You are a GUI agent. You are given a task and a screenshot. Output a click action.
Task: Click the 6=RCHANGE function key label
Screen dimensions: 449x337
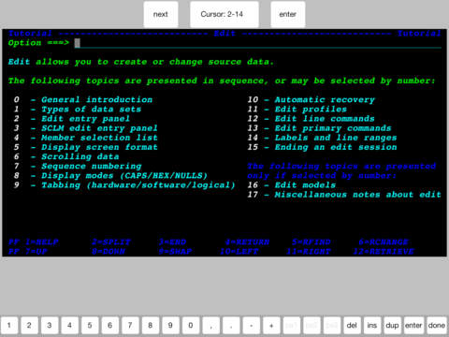384,242
